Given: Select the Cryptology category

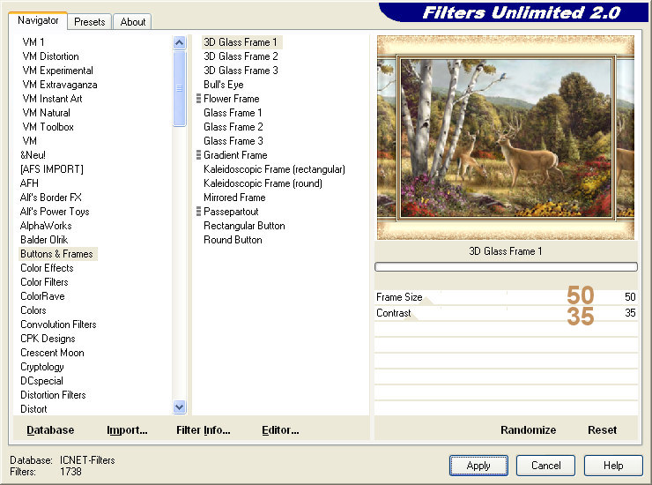Looking at the screenshot, I should [42, 368].
